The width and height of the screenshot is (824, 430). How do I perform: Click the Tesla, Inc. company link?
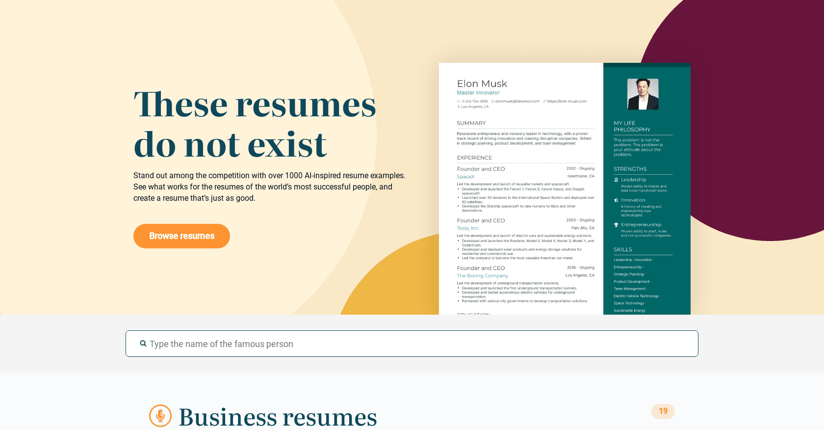pos(468,228)
